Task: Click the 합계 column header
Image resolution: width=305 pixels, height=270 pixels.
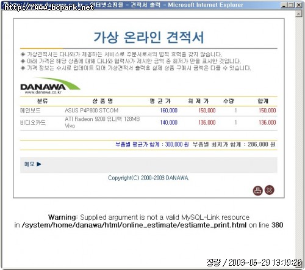Action: pos(263,101)
